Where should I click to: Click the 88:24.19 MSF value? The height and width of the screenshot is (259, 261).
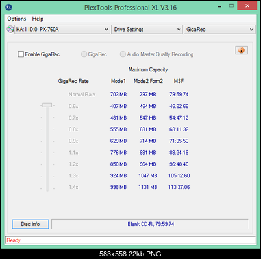coord(179,153)
